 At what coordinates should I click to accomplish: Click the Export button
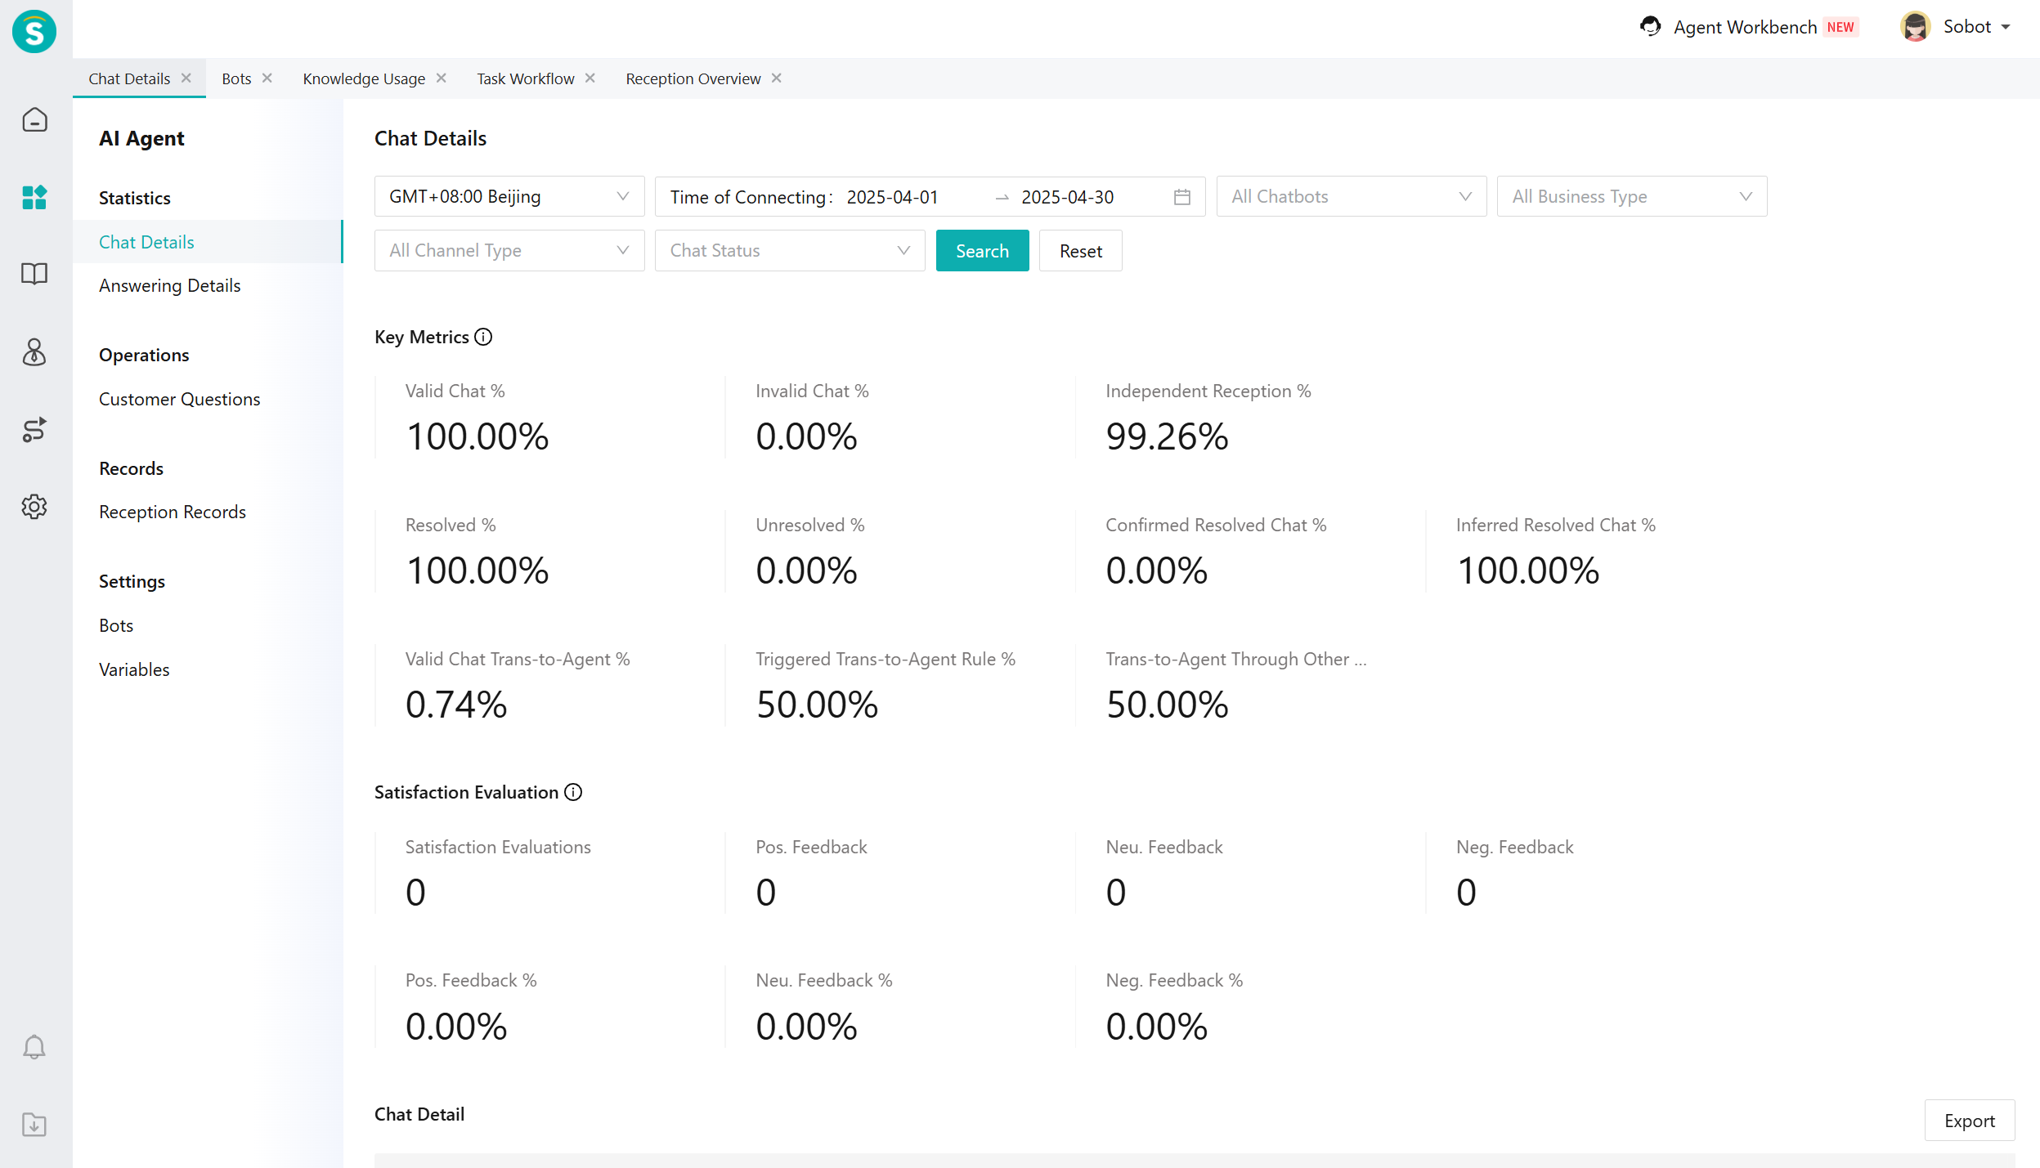click(x=1969, y=1121)
